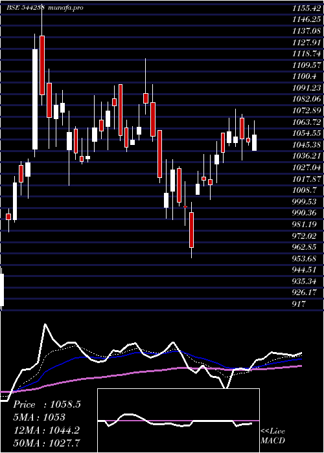Click the 1072.89 price axis label
This screenshot has width=324, height=453.
307,111
